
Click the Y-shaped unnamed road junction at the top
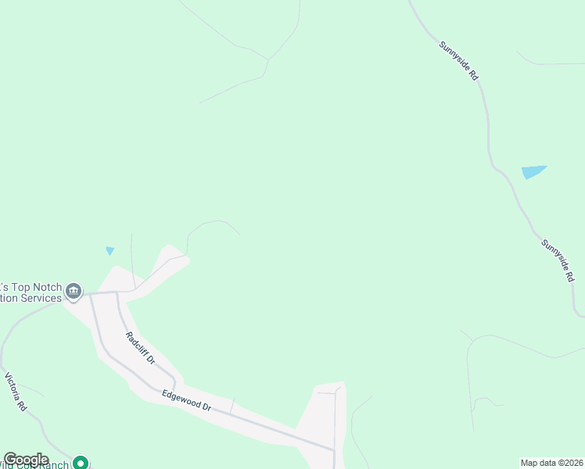pyautogui.click(x=268, y=59)
